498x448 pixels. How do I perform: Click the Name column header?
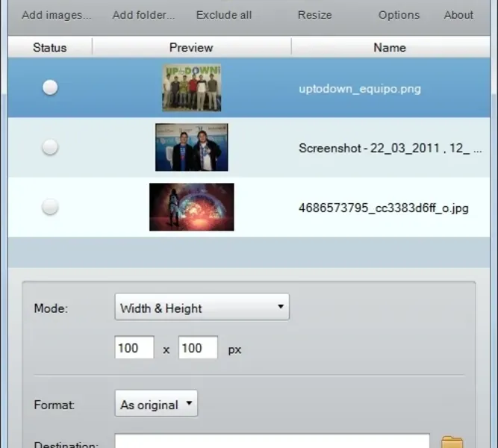click(390, 48)
